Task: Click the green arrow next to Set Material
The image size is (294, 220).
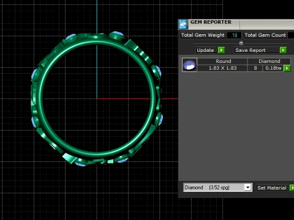Action: [292, 188]
